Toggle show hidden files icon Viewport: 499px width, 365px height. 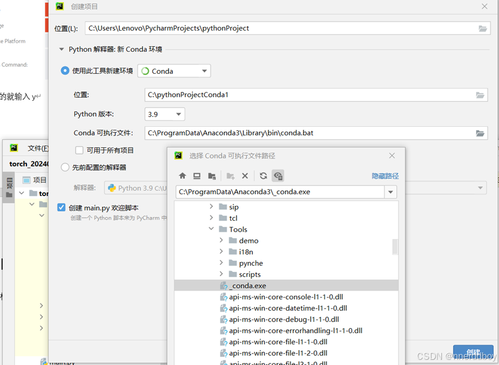[278, 176]
